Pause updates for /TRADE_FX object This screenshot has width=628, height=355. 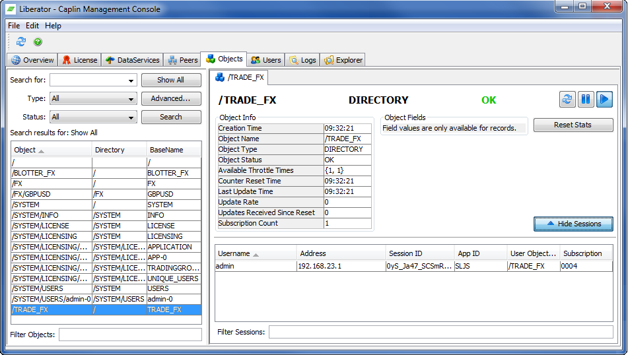pos(586,99)
